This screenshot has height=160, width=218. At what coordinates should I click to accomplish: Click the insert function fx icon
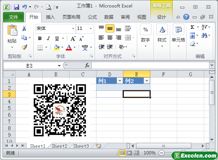click(87, 65)
